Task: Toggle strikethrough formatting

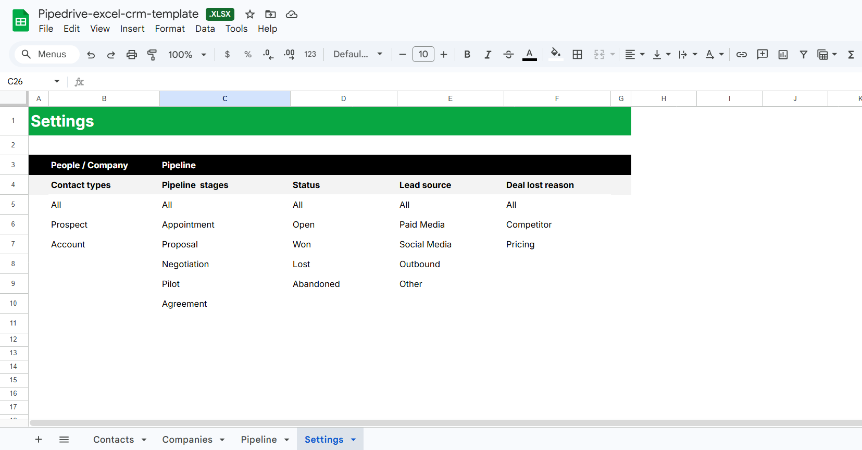Action: coord(508,54)
